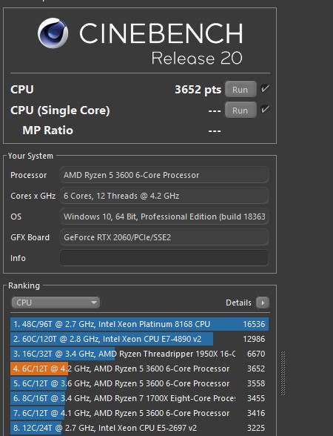Select the Ryzen 7 1700X ranking entry

pyautogui.click(x=139, y=398)
